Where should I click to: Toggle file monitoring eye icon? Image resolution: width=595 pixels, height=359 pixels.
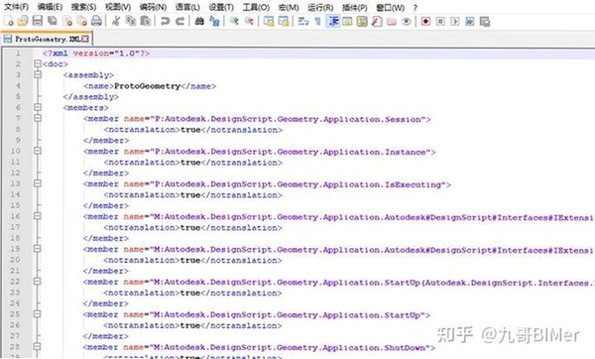pyautogui.click(x=407, y=21)
